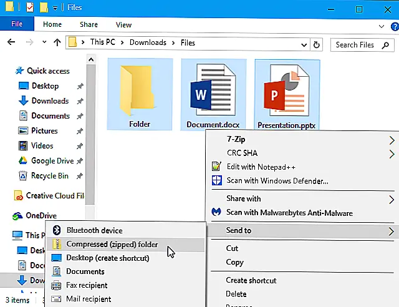Open the Document.docx Word file icon

(213, 94)
